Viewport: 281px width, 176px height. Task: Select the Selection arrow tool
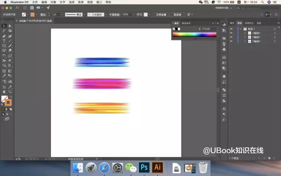4,26
